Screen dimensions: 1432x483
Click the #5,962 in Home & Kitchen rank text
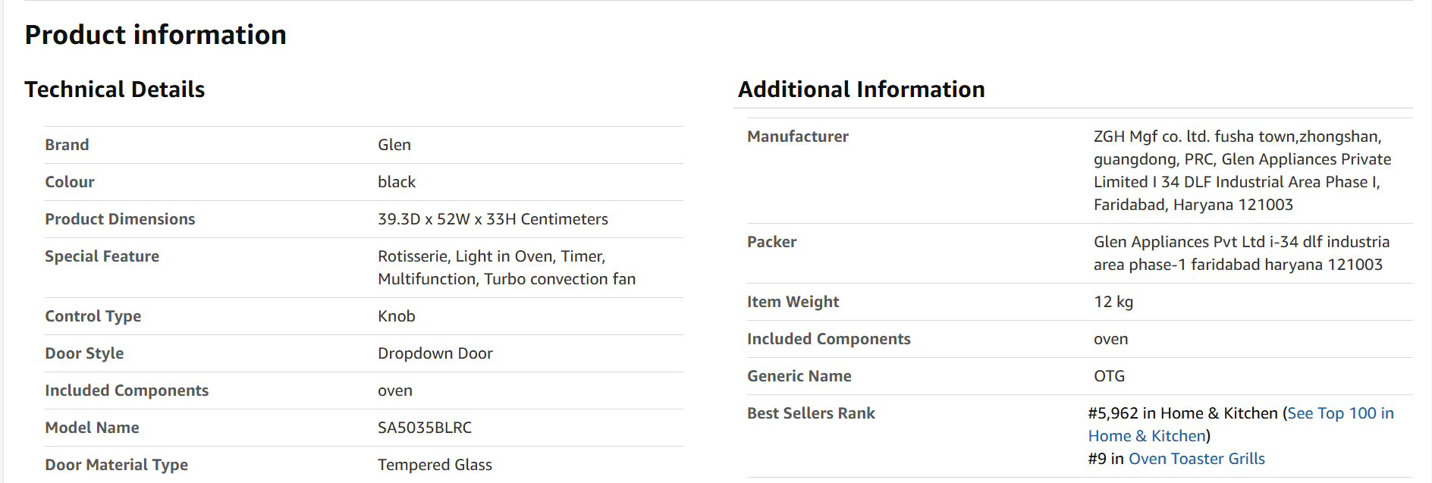[x=1183, y=413]
